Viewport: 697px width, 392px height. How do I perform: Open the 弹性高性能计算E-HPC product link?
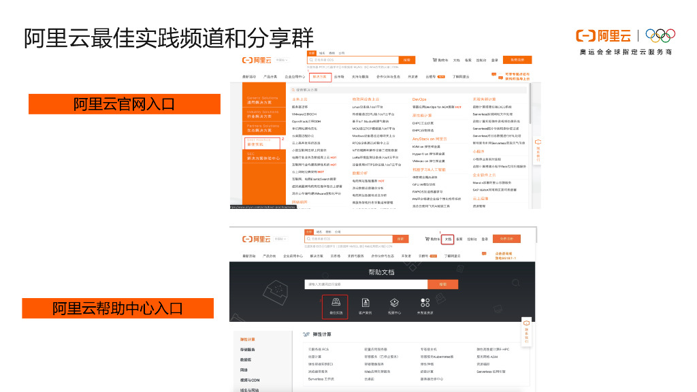click(493, 349)
